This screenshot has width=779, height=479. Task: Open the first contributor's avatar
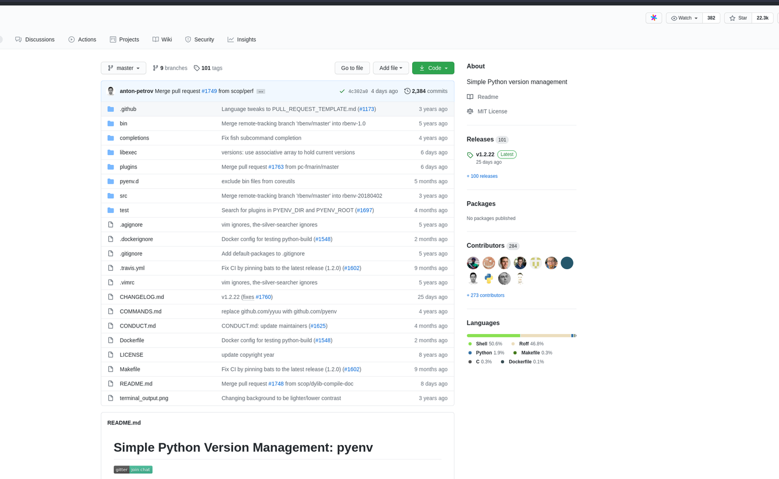click(473, 263)
